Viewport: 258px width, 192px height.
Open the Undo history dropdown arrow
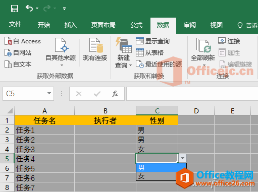(x=37, y=8)
